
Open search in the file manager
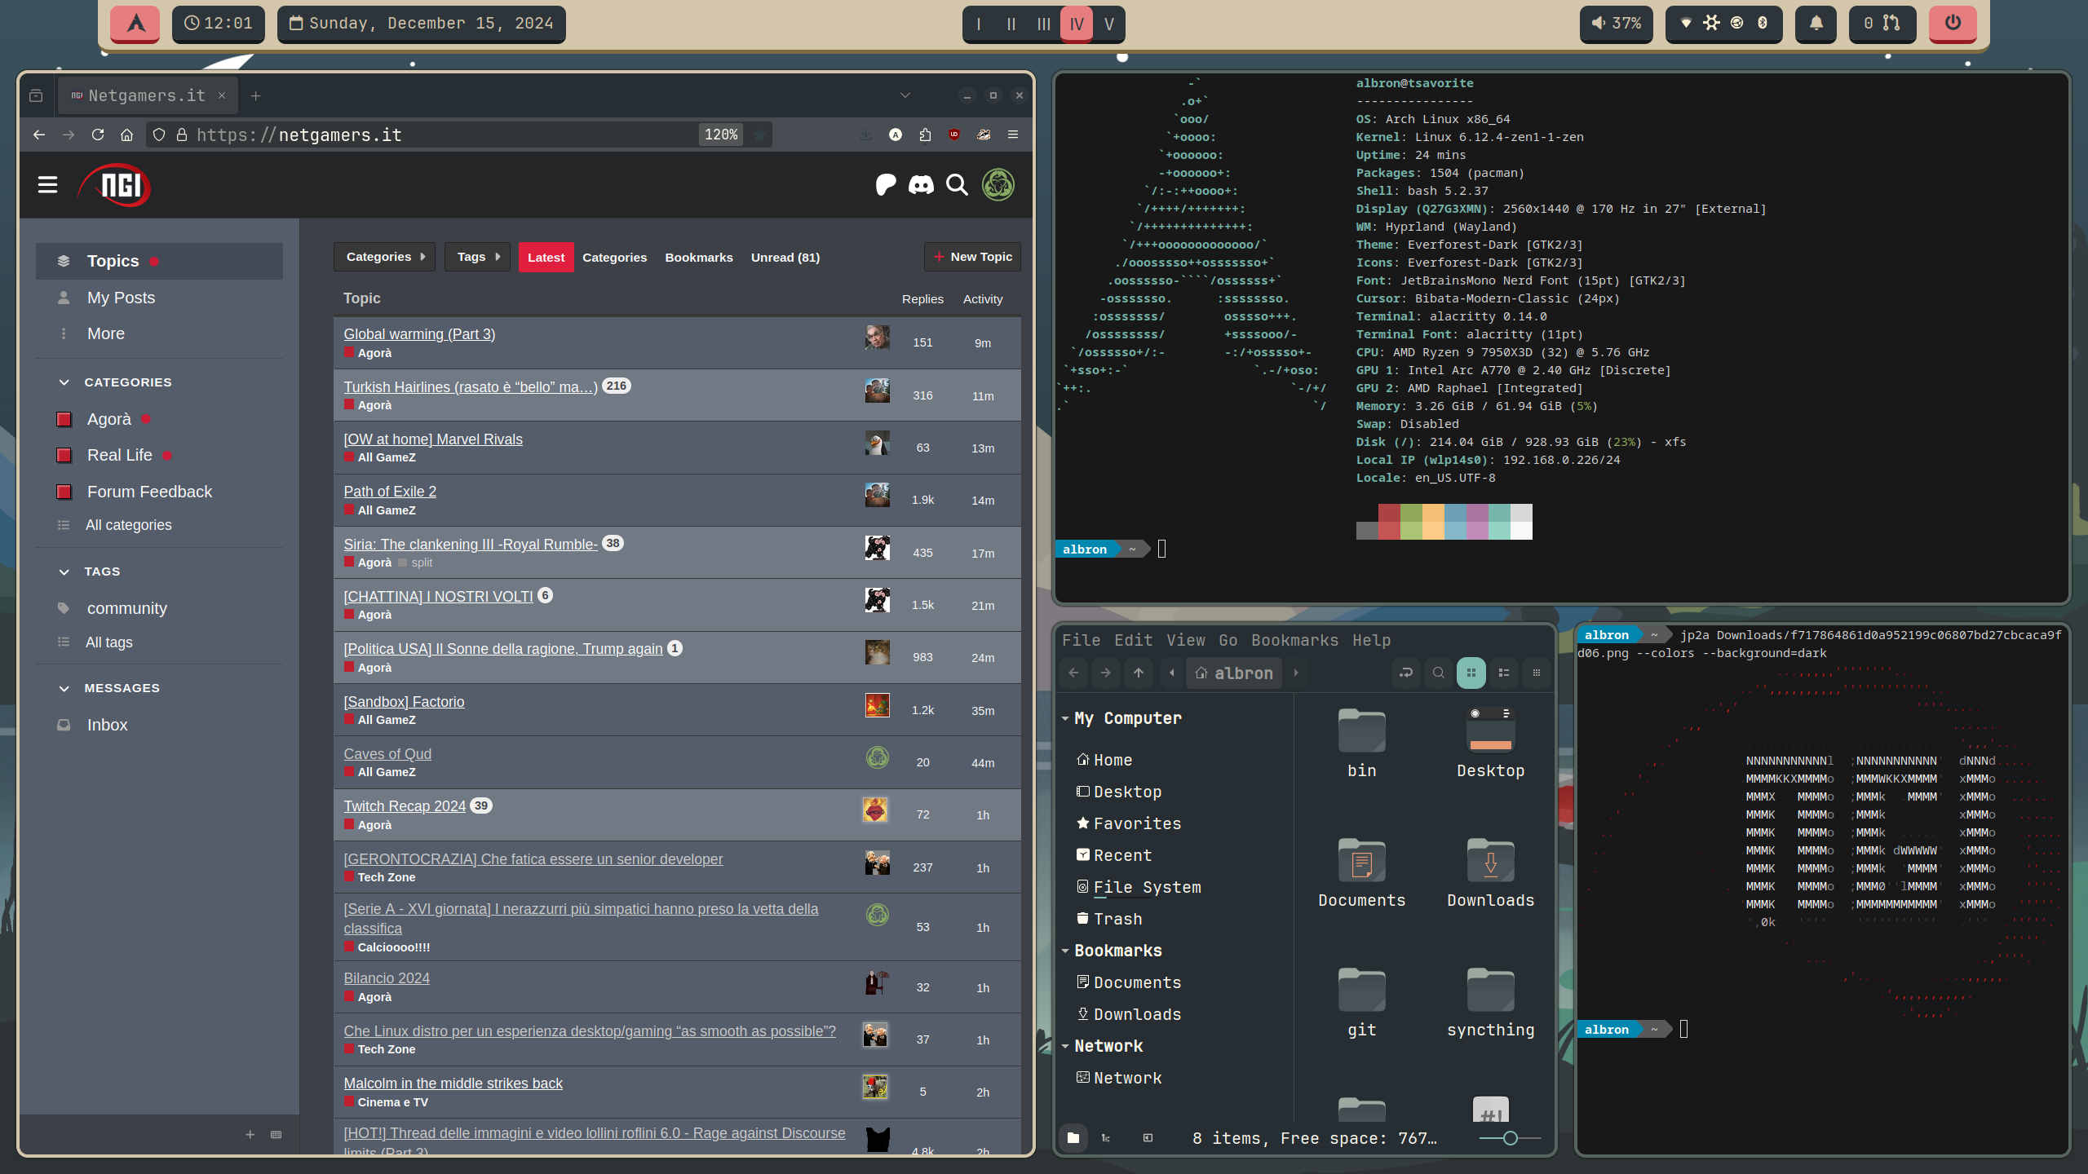point(1439,673)
